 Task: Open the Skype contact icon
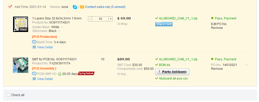[x=75, y=7]
